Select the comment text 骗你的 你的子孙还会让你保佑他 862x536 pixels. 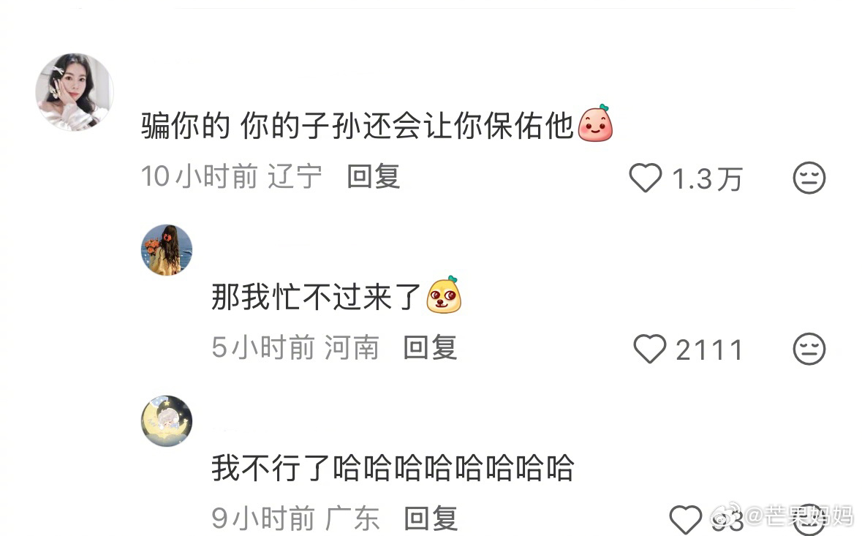[358, 126]
